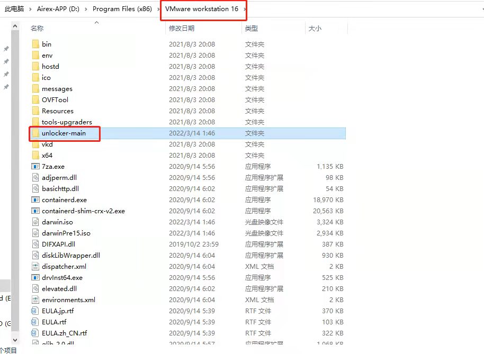Viewport: 484px width, 354px height.
Task: Click the environments.xml file icon
Action: (x=35, y=299)
